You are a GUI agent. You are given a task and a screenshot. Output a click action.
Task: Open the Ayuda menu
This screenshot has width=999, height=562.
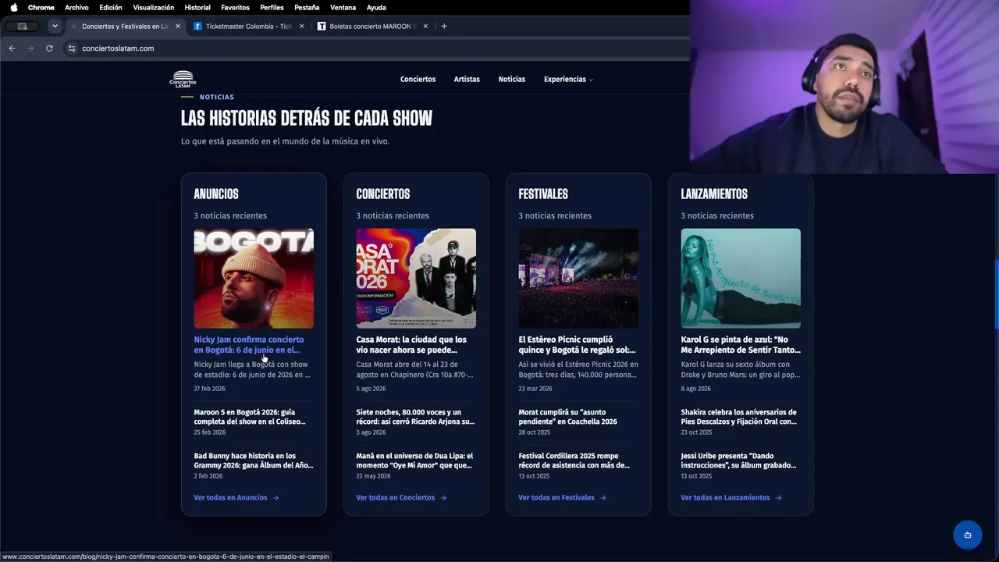click(x=376, y=7)
